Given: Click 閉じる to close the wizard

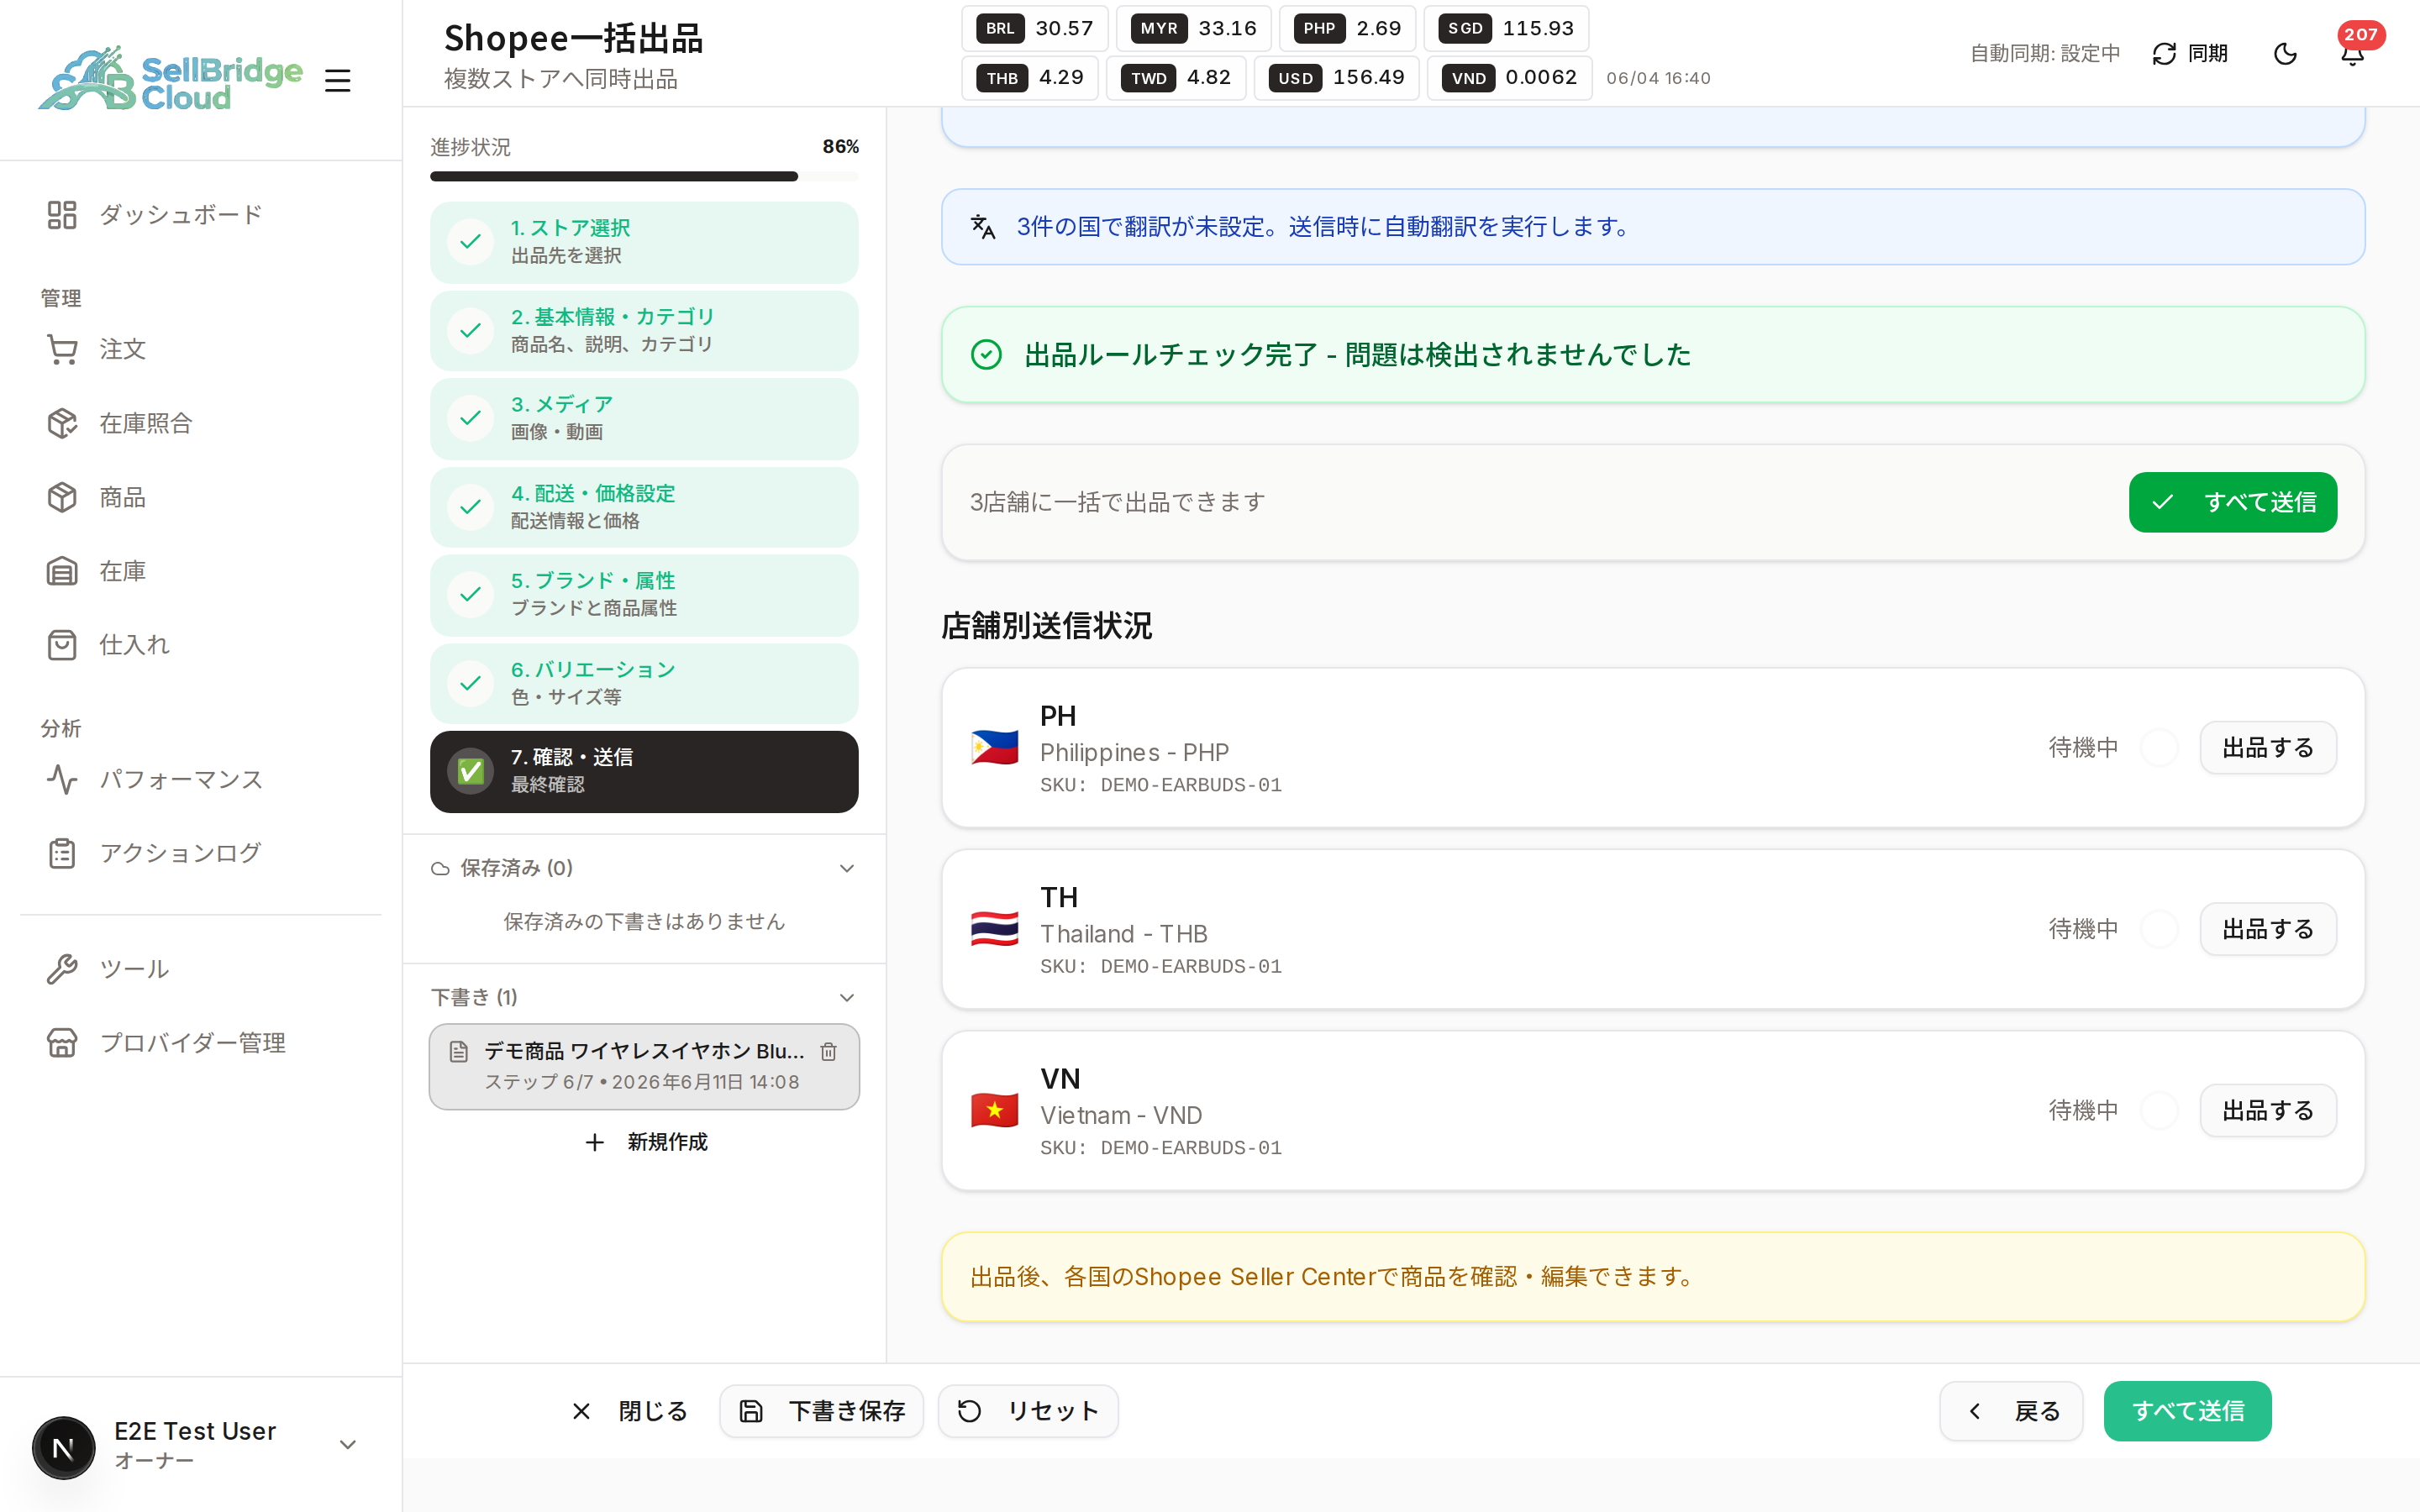Looking at the screenshot, I should click(x=630, y=1411).
